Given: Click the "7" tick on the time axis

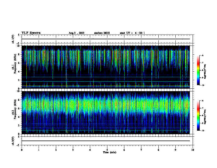Looking at the screenshot, I should click(x=141, y=150).
